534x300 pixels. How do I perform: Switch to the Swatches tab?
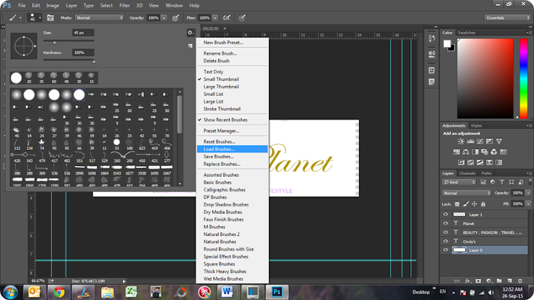pyautogui.click(x=467, y=33)
